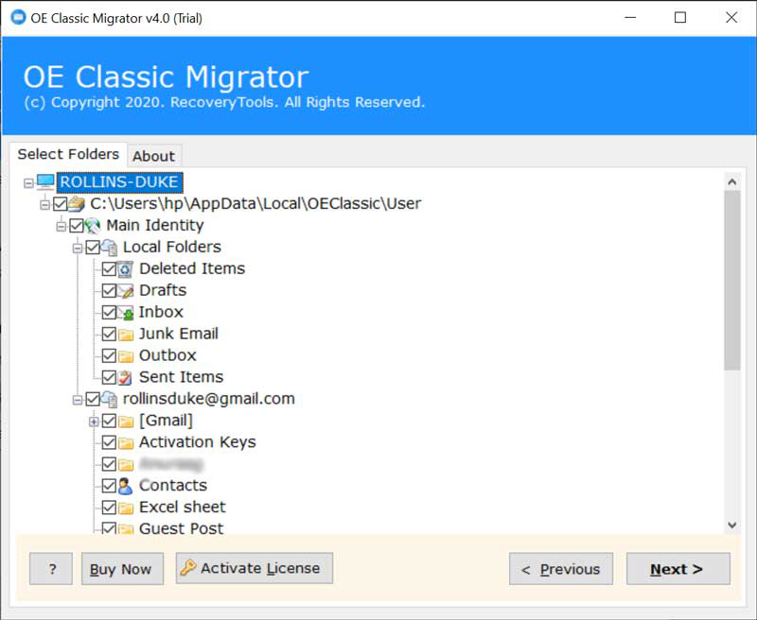Uncheck the Local Folders checkbox
This screenshot has width=757, height=620.
93,248
